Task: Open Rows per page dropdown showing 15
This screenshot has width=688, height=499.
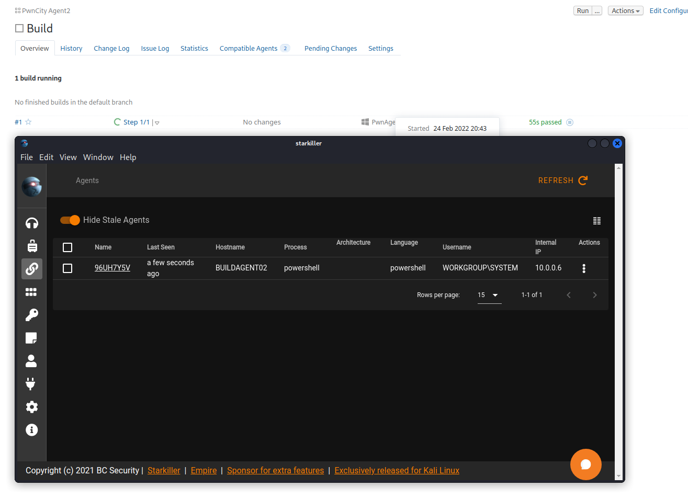Action: pyautogui.click(x=490, y=295)
